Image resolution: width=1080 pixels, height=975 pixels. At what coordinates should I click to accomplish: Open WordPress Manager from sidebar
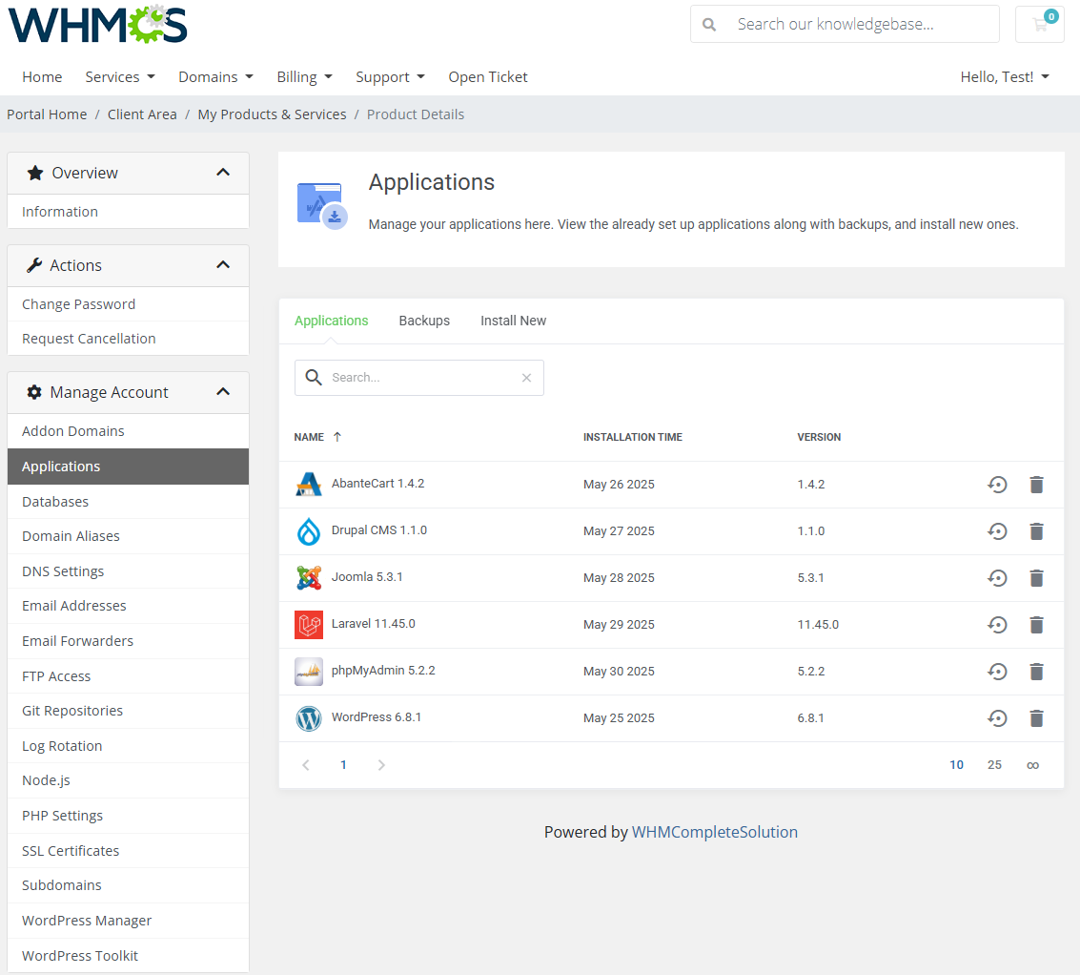(87, 921)
